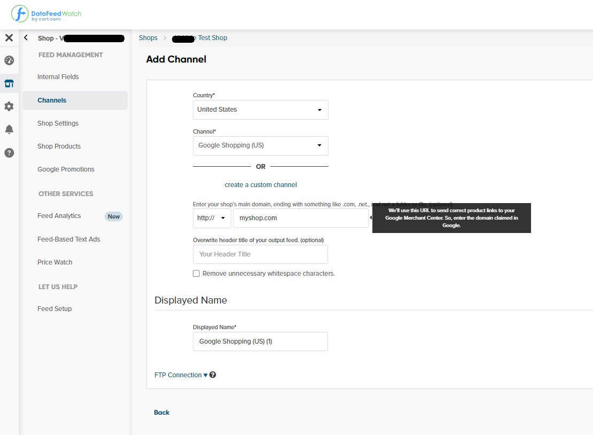
Task: Open Feed Analytics from Other Services
Action: (x=59, y=215)
